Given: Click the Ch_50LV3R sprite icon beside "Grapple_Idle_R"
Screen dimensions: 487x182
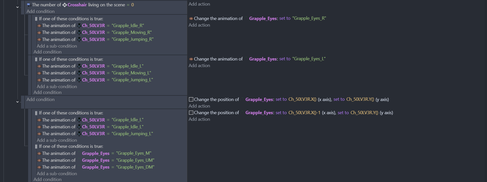Looking at the screenshot, I should tap(79, 26).
